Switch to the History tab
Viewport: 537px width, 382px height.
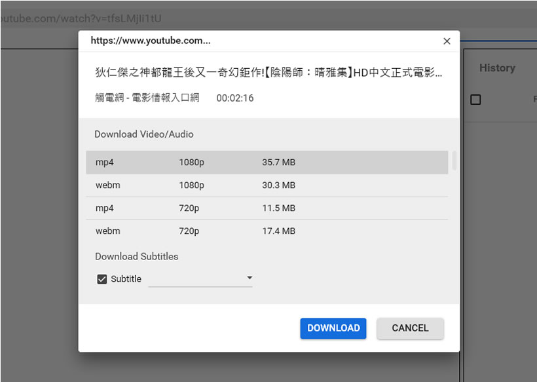[x=497, y=68]
